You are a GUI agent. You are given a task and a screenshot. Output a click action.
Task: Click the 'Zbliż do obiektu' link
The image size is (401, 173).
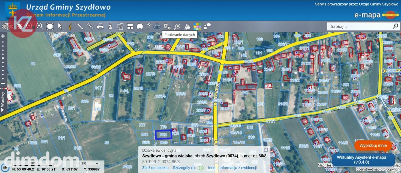click(x=155, y=168)
